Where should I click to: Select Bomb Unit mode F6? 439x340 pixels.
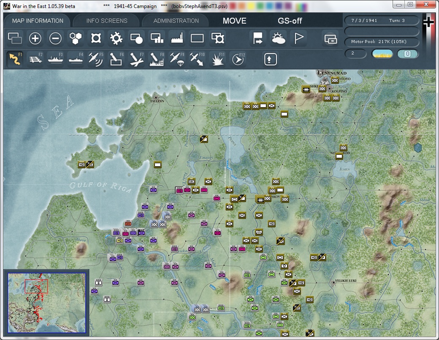tap(116, 59)
